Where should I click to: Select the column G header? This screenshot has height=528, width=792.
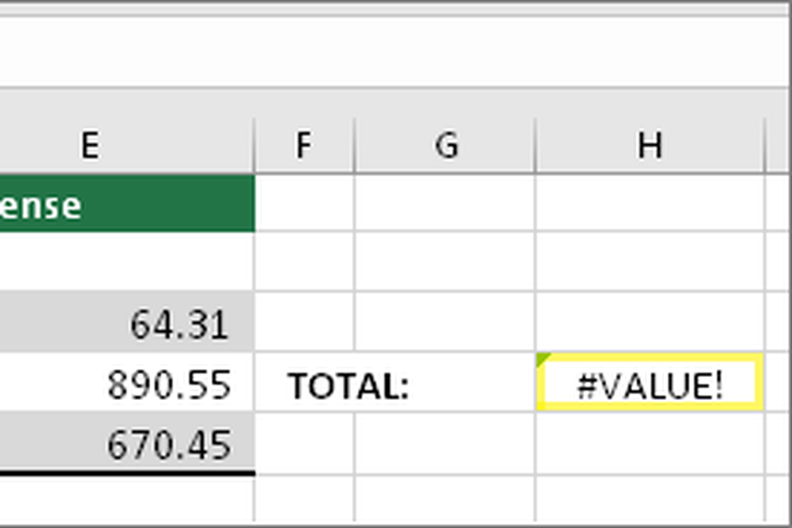(x=445, y=145)
